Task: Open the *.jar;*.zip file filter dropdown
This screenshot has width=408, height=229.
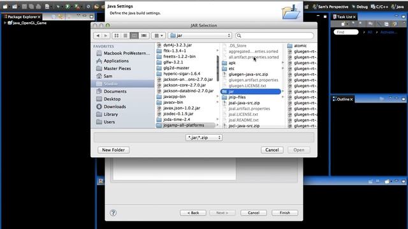Action: point(204,137)
